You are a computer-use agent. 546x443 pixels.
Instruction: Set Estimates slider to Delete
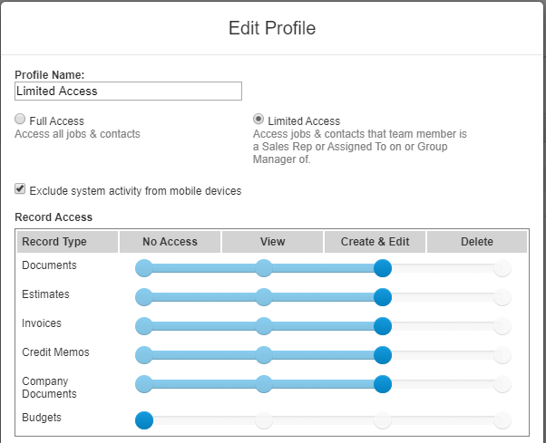502,297
